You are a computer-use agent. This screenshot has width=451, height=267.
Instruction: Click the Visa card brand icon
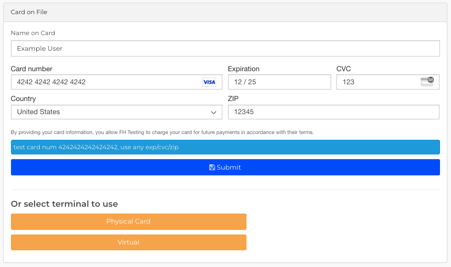click(209, 82)
